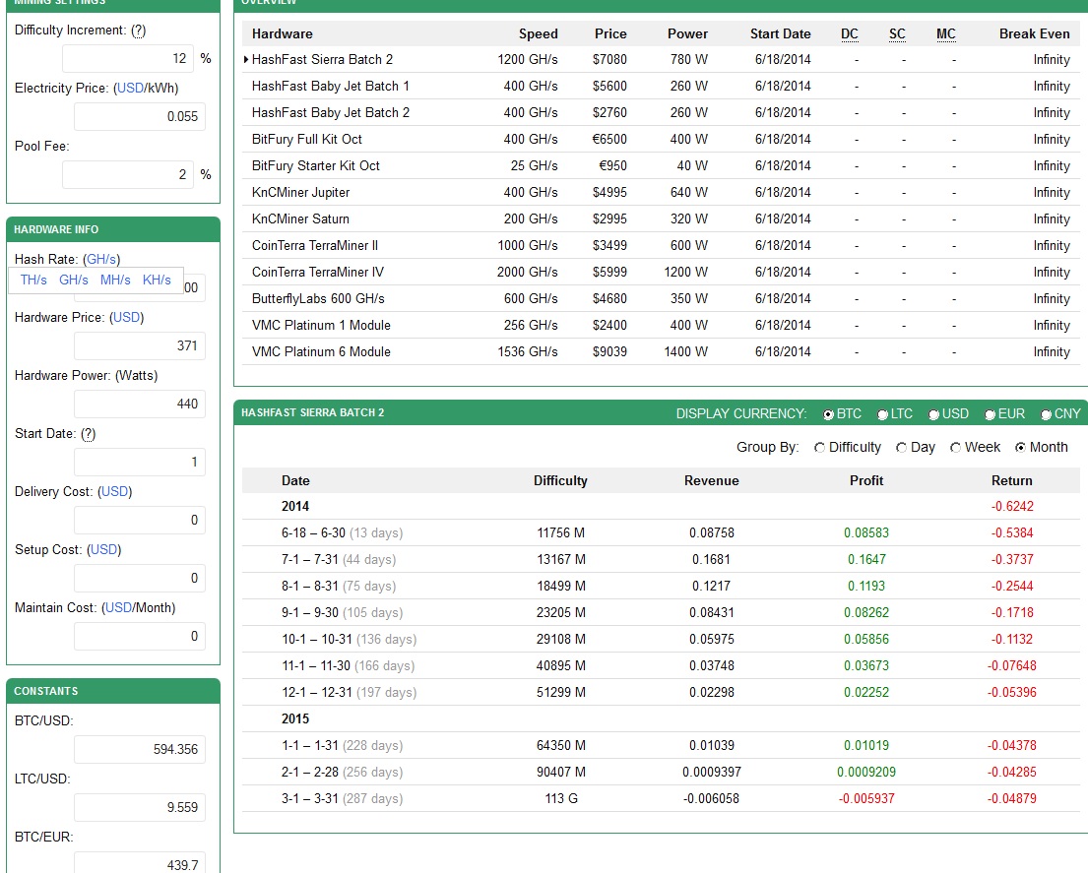1088x873 pixels.
Task: Choose KH/s from the hash rate unit popup
Action: point(157,281)
